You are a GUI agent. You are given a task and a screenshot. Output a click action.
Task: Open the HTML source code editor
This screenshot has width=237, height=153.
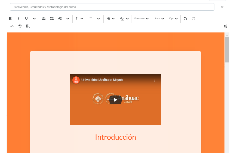(12, 26)
